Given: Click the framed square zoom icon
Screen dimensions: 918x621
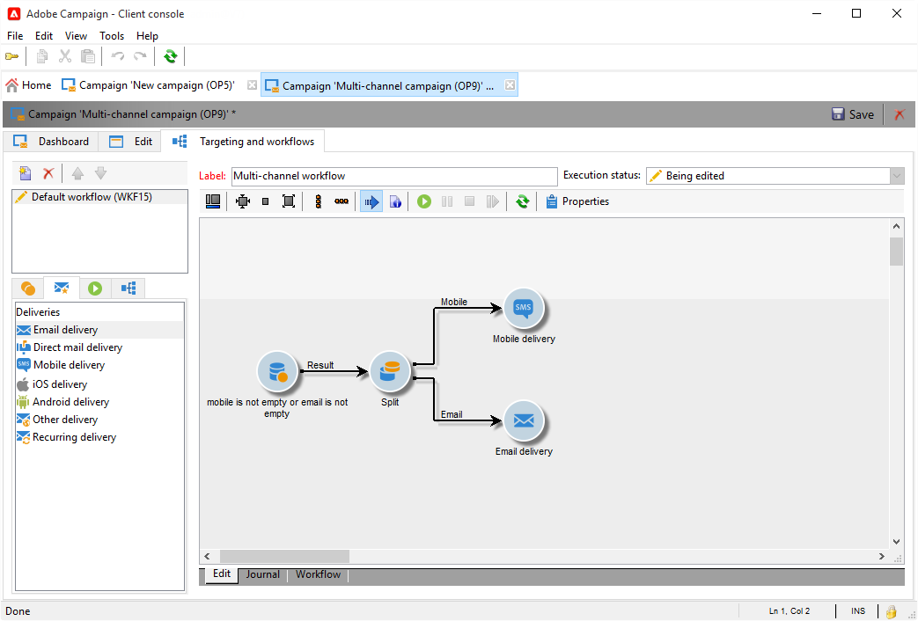Looking at the screenshot, I should pyautogui.click(x=288, y=202).
